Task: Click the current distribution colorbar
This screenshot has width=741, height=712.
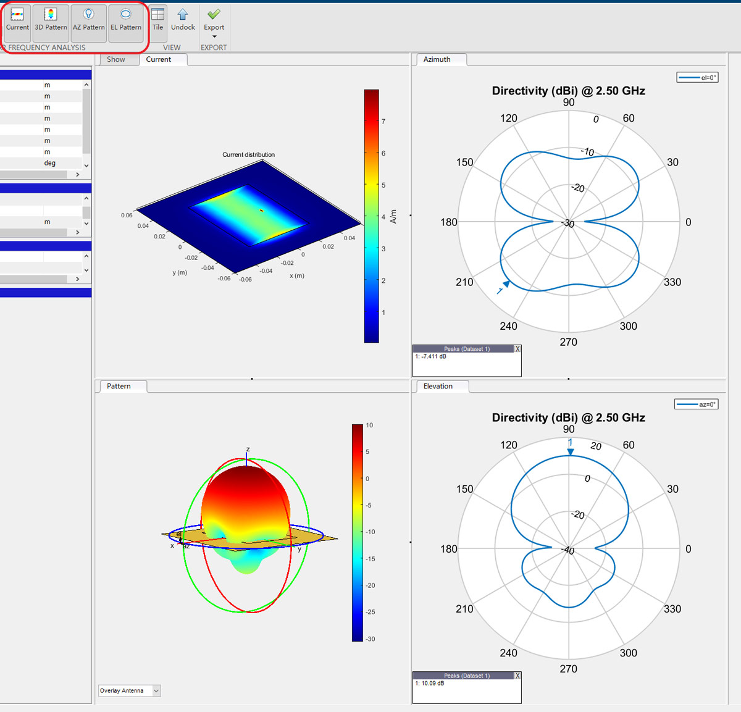Action: [371, 216]
